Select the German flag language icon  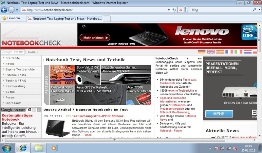(201, 52)
